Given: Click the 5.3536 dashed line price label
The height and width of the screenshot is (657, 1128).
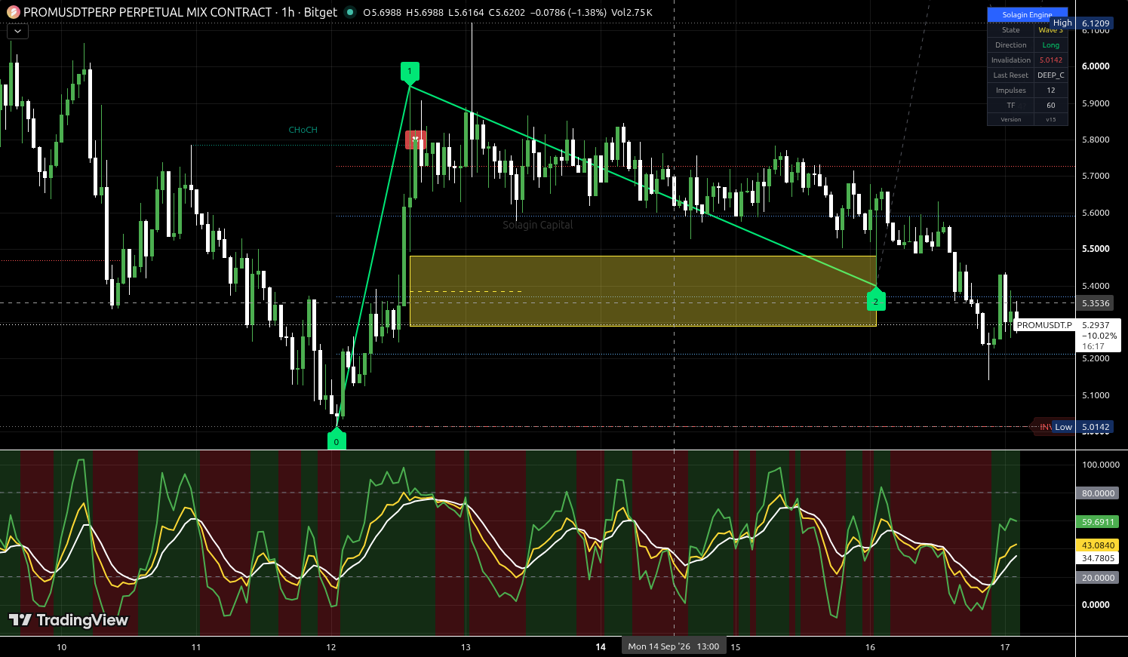Looking at the screenshot, I should click(x=1096, y=303).
